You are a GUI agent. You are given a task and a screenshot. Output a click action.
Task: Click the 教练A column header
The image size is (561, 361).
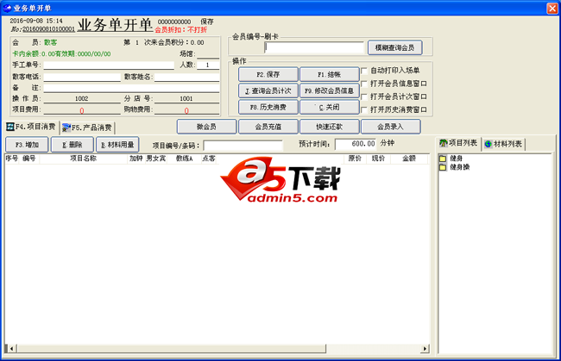(x=185, y=159)
